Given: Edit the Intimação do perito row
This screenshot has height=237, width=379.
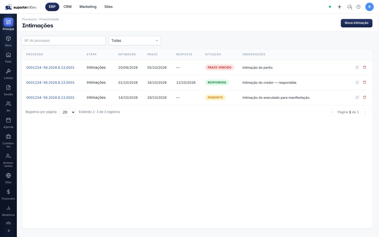Looking at the screenshot, I should [357, 67].
